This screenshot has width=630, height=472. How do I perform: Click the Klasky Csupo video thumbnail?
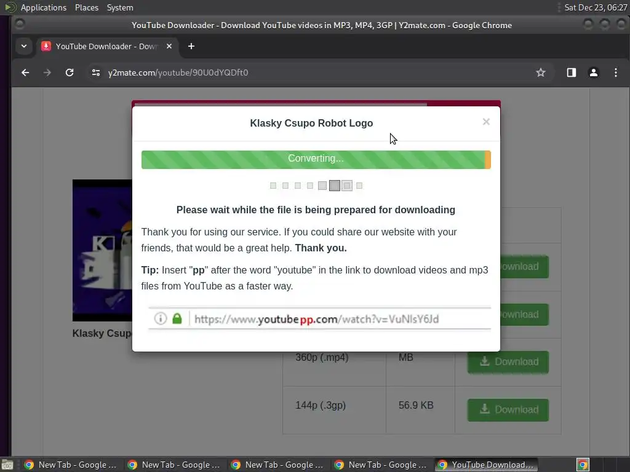tap(103, 250)
